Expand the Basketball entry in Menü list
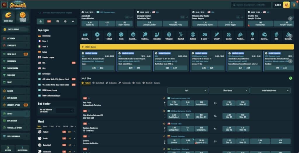The image size is (299, 153). pyautogui.click(x=74, y=145)
